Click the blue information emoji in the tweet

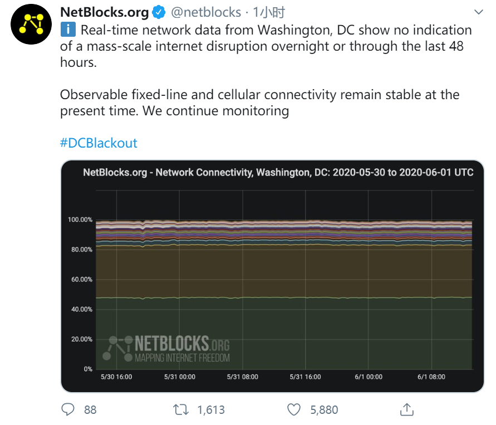[x=68, y=30]
